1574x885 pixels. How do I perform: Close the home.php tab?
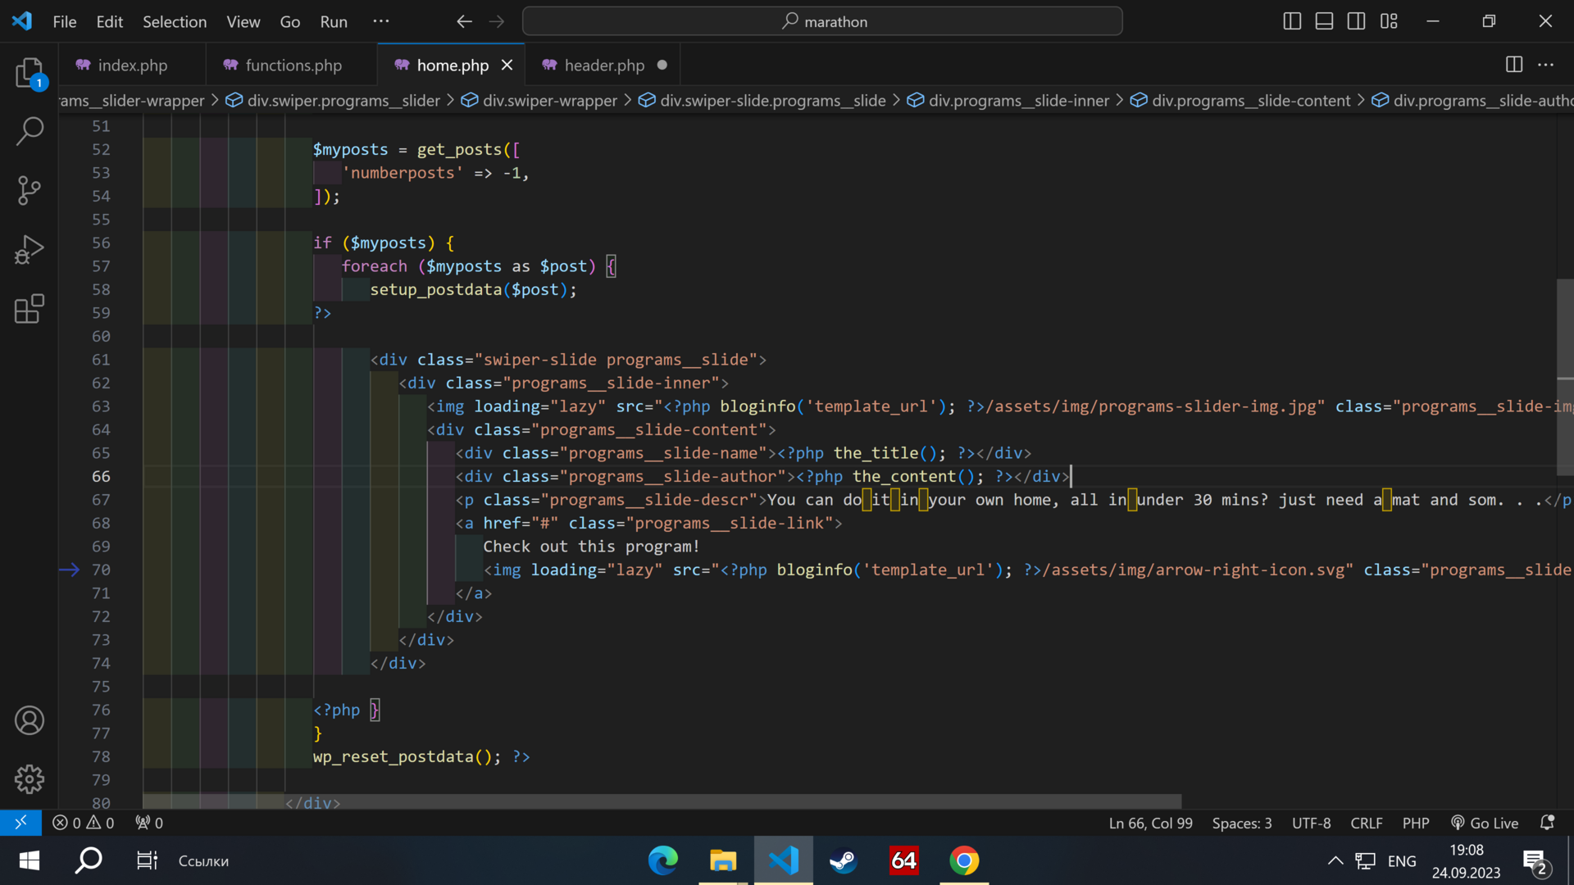point(507,65)
